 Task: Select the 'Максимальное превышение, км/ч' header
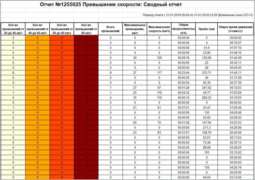coord(135,29)
